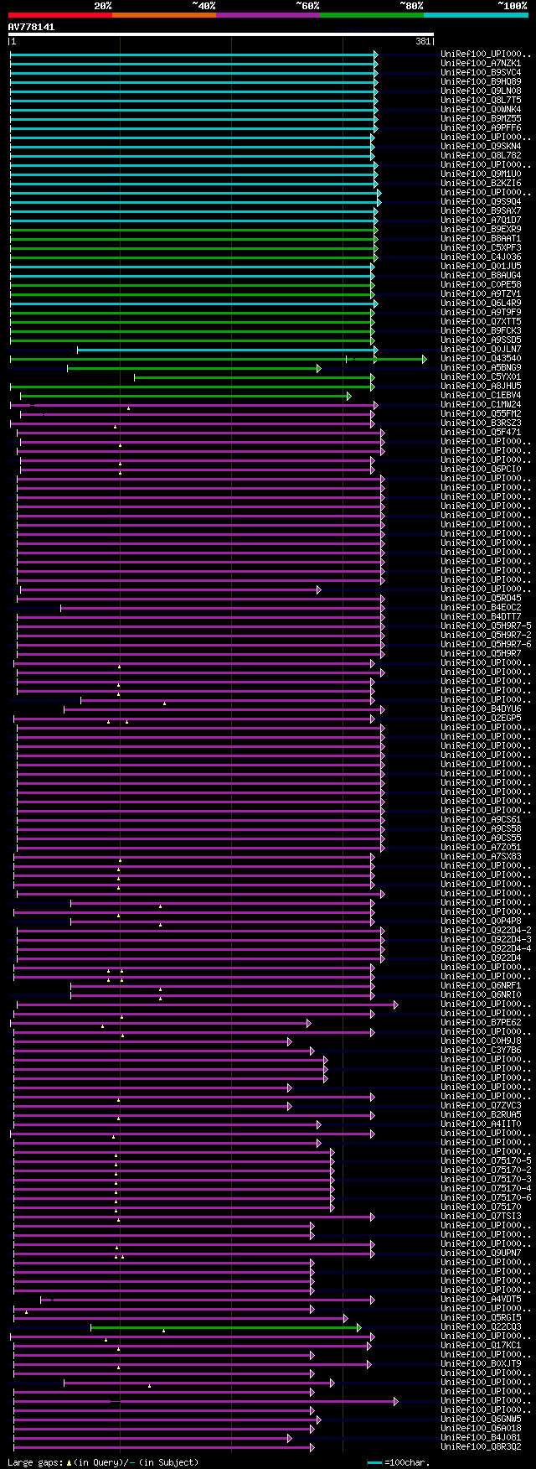The height and width of the screenshot is (1469, 536).
Task: Select the UniRef100_B3RSZ3 label
Action: coord(481,423)
